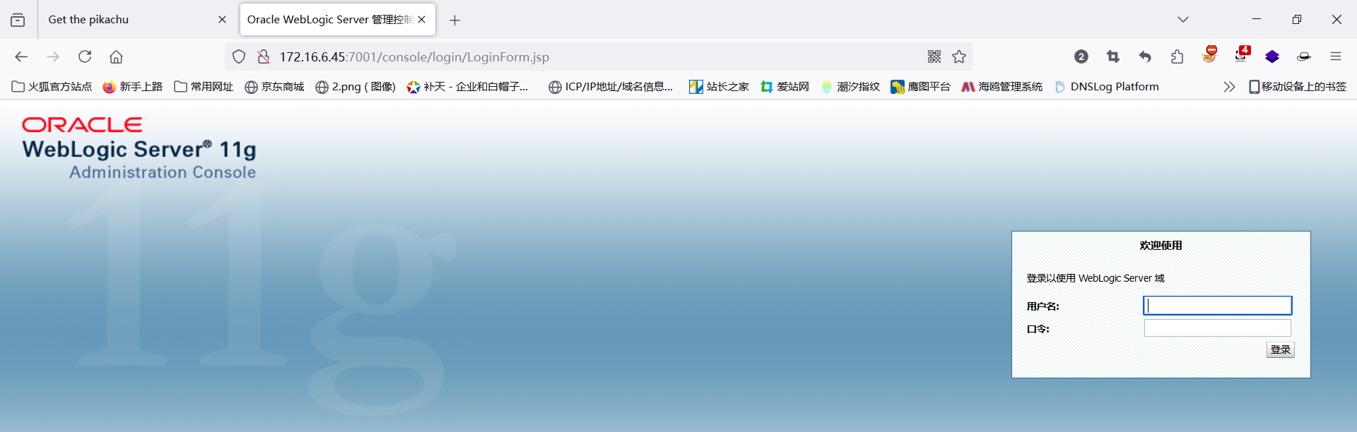The image size is (1357, 432).
Task: Open the screenshot crop tool icon
Action: (1113, 56)
